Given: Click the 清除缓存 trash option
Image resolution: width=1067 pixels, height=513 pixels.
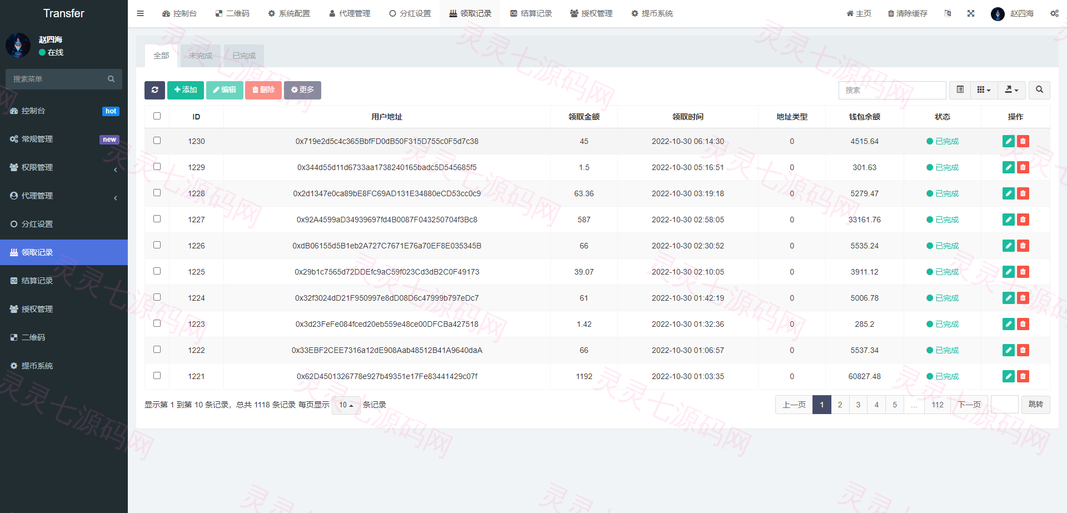Looking at the screenshot, I should pyautogui.click(x=908, y=13).
